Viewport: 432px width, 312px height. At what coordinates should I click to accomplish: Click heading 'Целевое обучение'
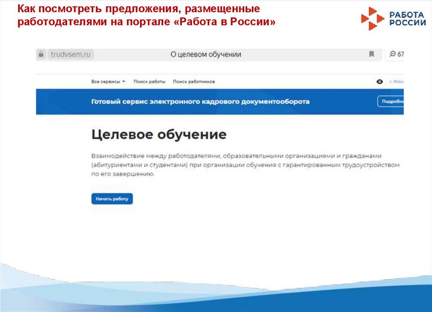pyautogui.click(x=159, y=134)
